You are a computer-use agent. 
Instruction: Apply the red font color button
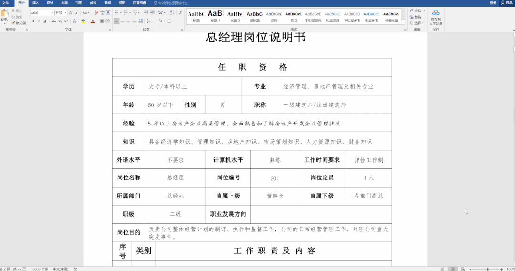pos(93,21)
